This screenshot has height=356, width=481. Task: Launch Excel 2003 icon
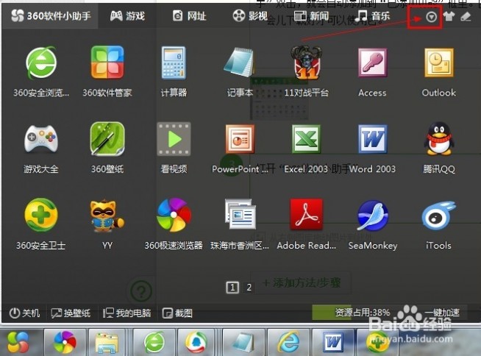click(x=306, y=139)
